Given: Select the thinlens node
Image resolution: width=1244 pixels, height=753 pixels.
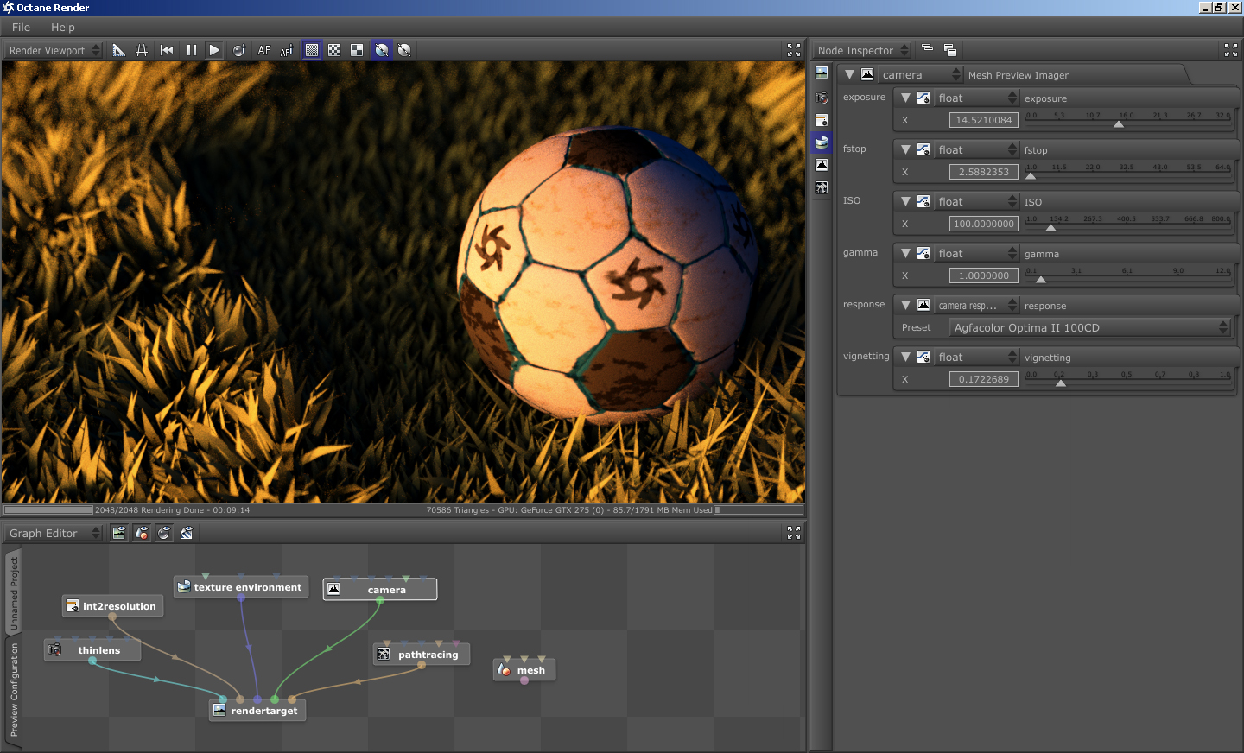Looking at the screenshot, I should click(x=92, y=650).
